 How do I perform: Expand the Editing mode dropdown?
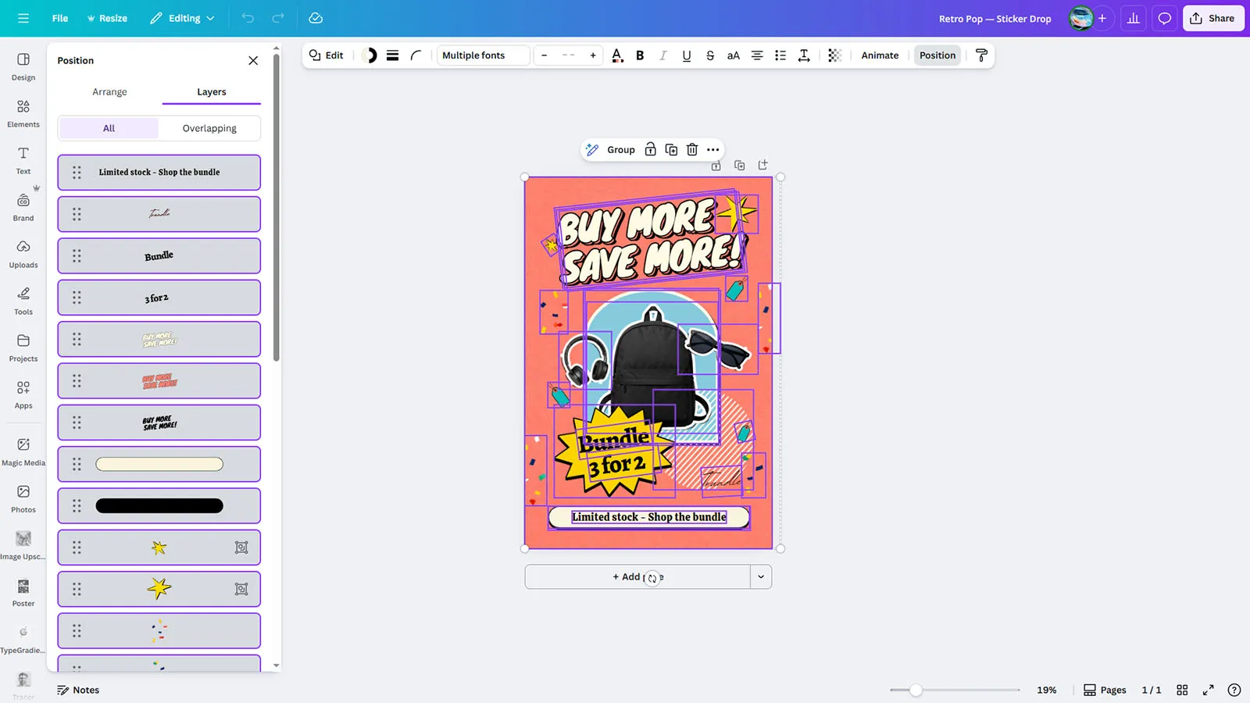click(x=183, y=18)
